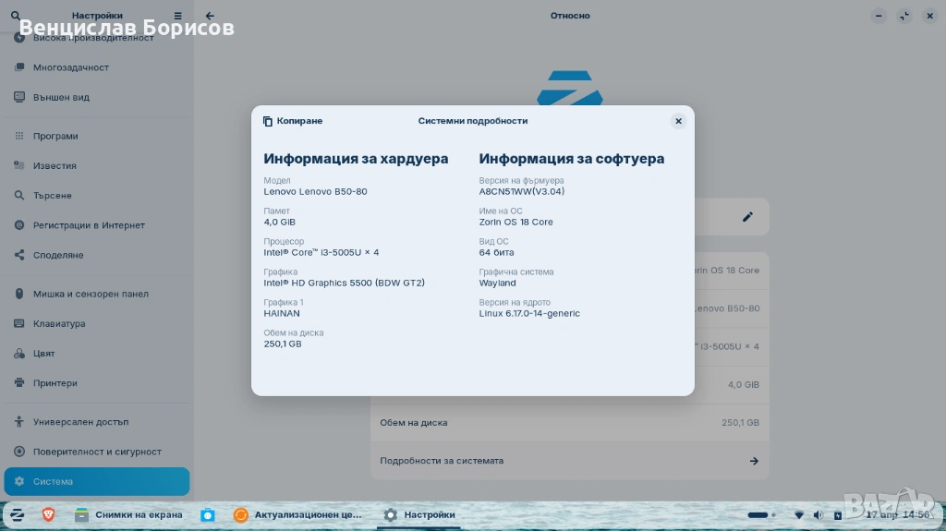Click the search icon in Настройки
This screenshot has width=946, height=531.
tap(15, 16)
